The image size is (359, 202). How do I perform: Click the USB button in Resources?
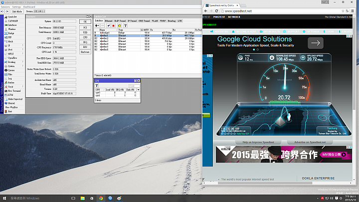click(85, 32)
